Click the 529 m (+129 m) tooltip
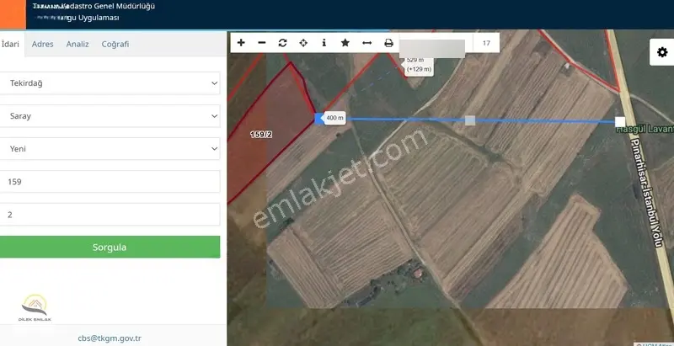The width and height of the screenshot is (674, 346). coord(419,65)
